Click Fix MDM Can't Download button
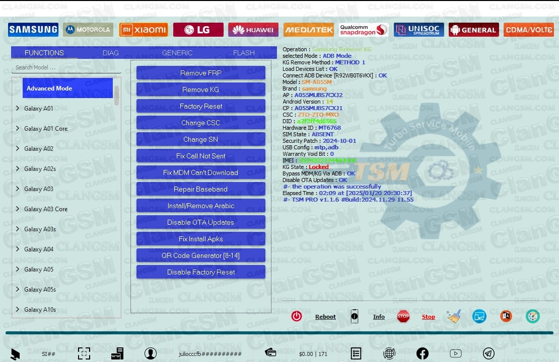559x362 pixels. click(x=201, y=172)
